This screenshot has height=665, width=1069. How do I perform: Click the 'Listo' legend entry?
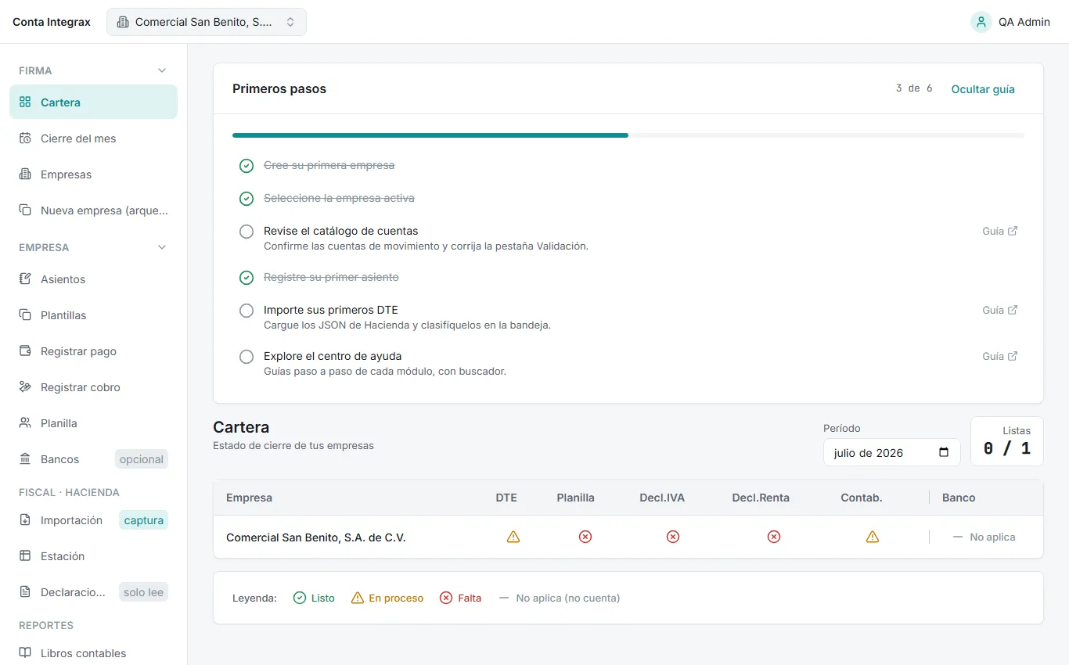point(314,598)
